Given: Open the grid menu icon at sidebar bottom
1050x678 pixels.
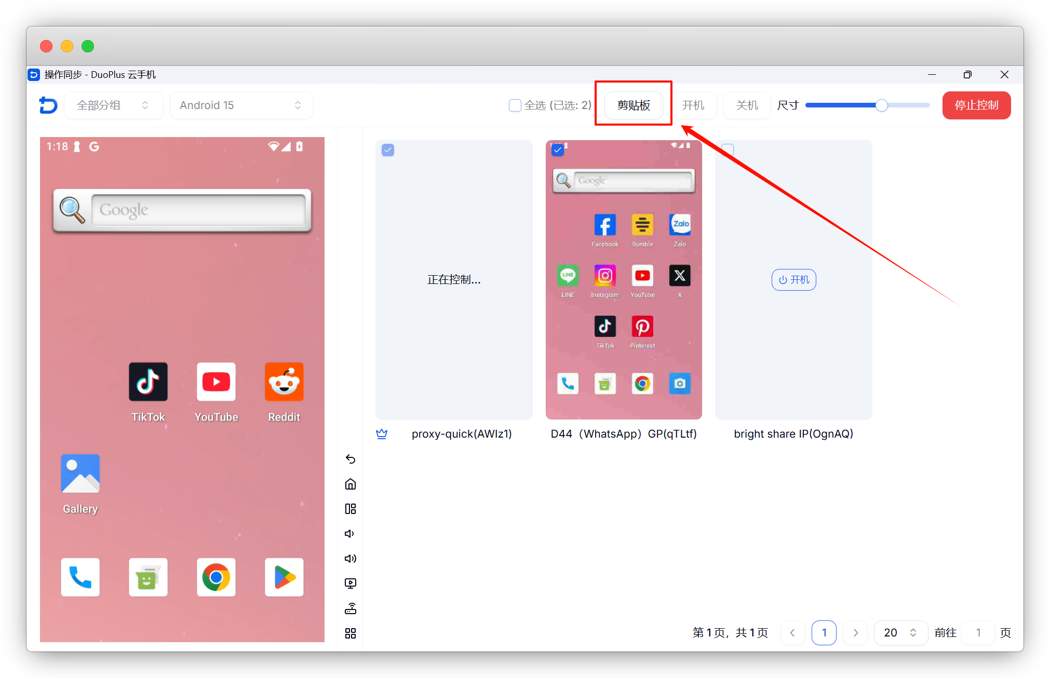Looking at the screenshot, I should coord(351,633).
